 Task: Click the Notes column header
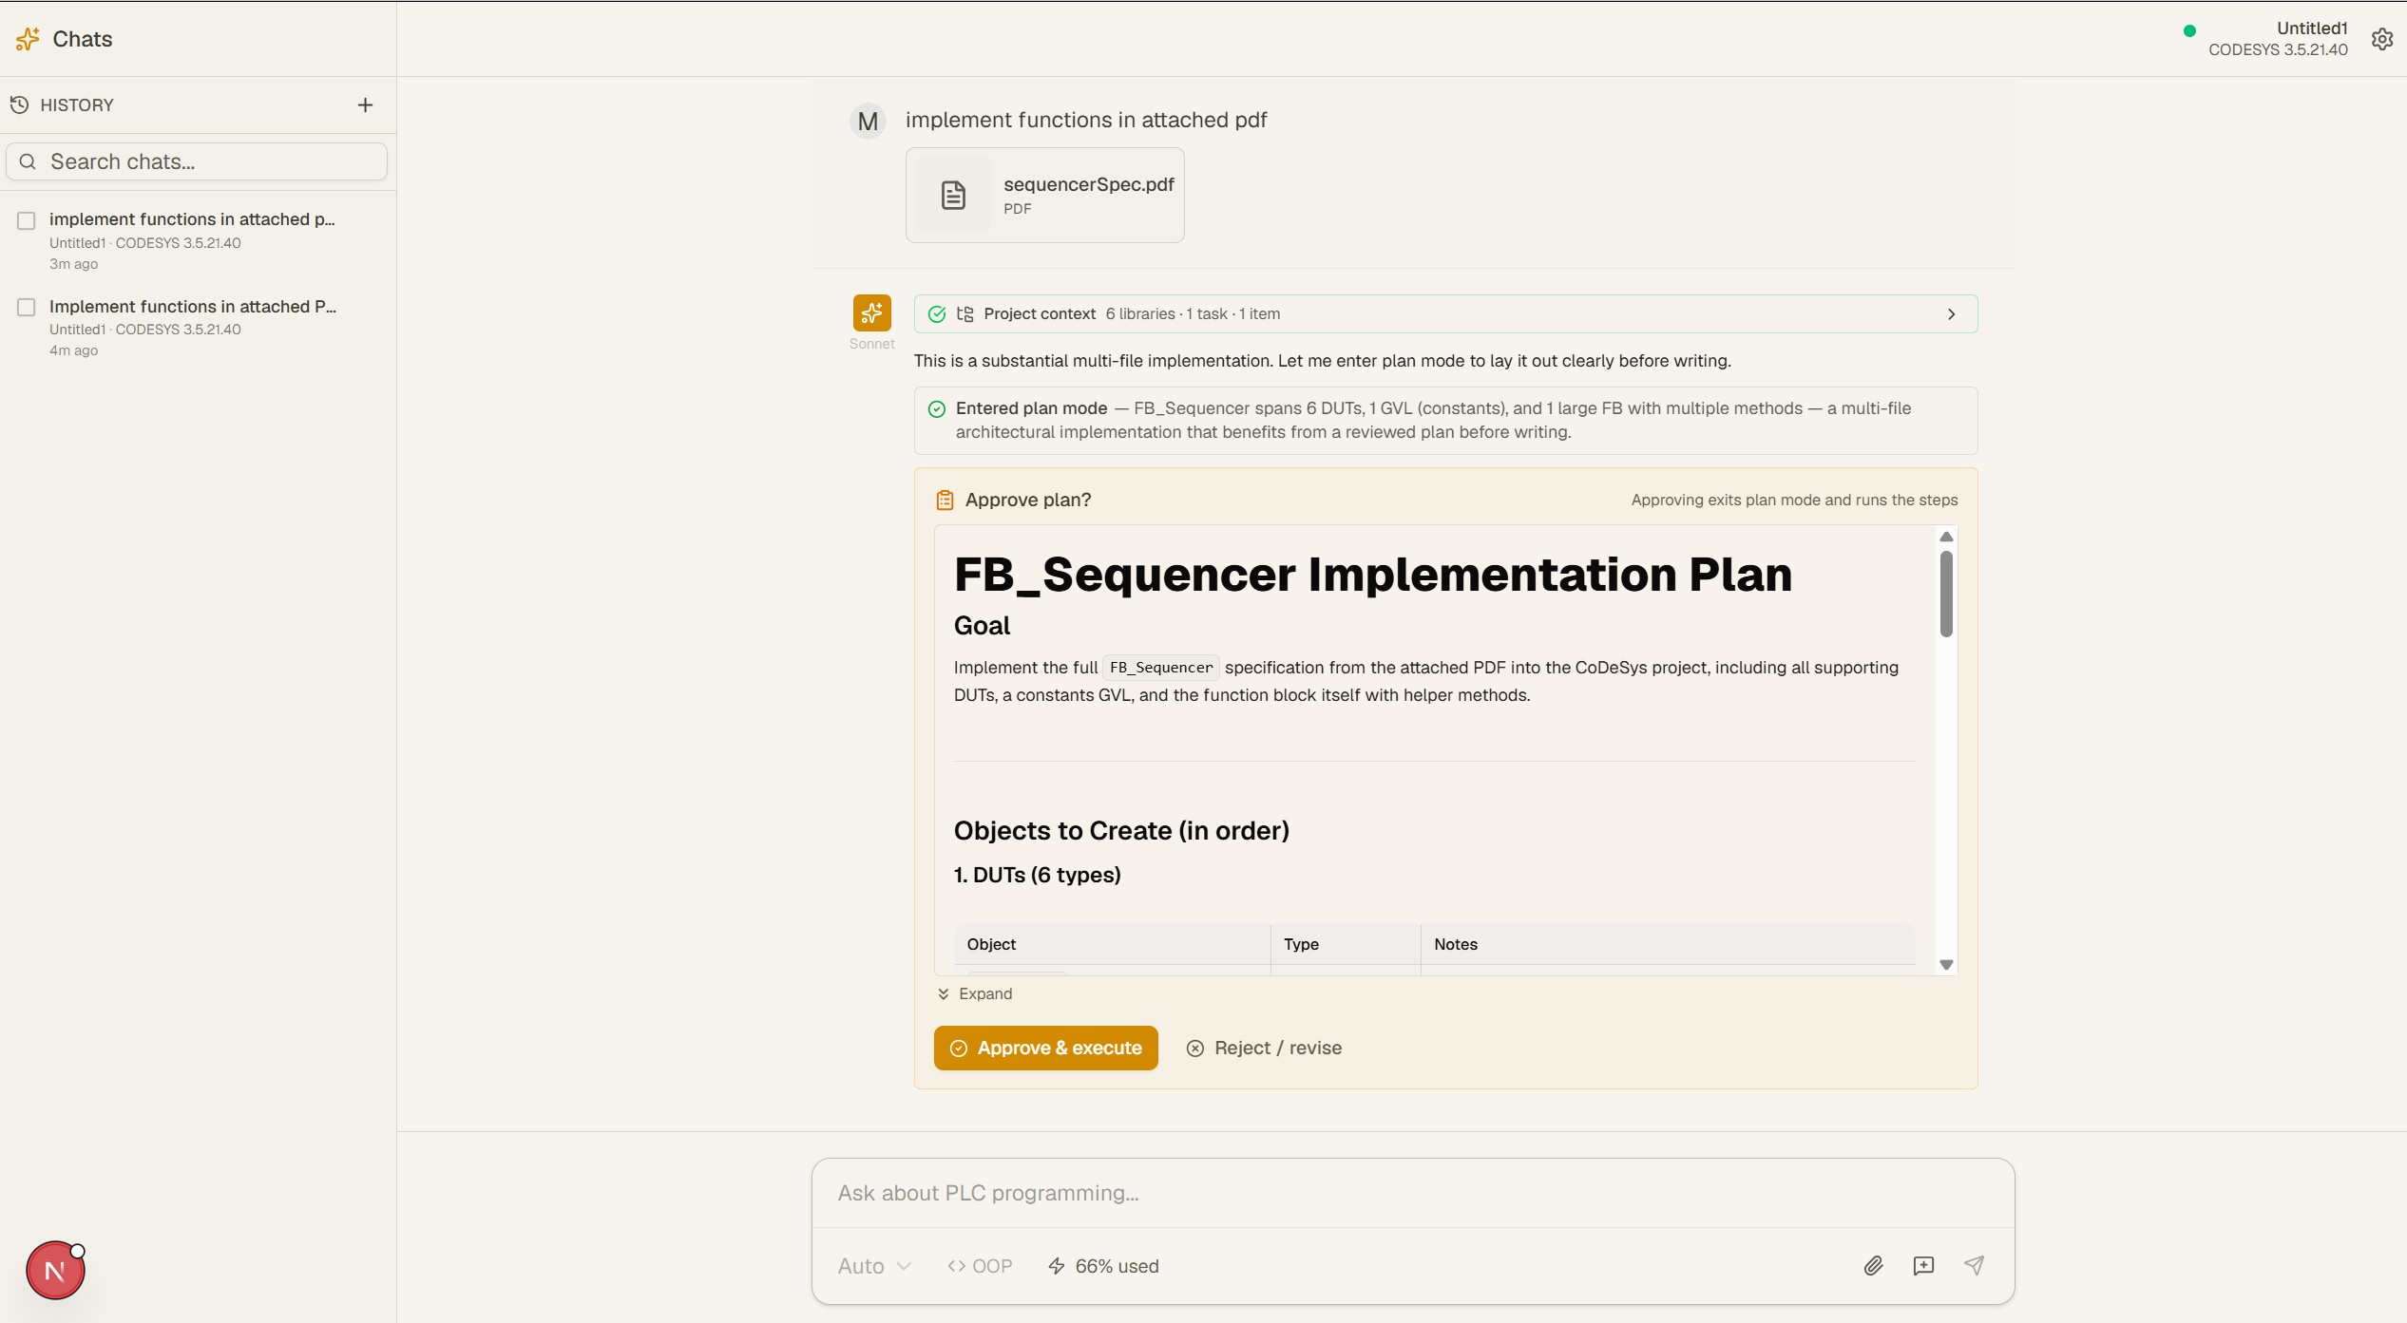click(x=1455, y=944)
